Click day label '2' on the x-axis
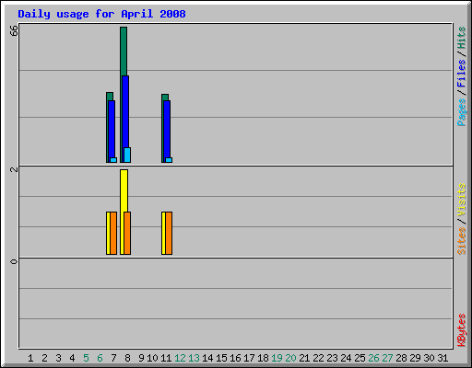472x368 pixels. click(44, 358)
